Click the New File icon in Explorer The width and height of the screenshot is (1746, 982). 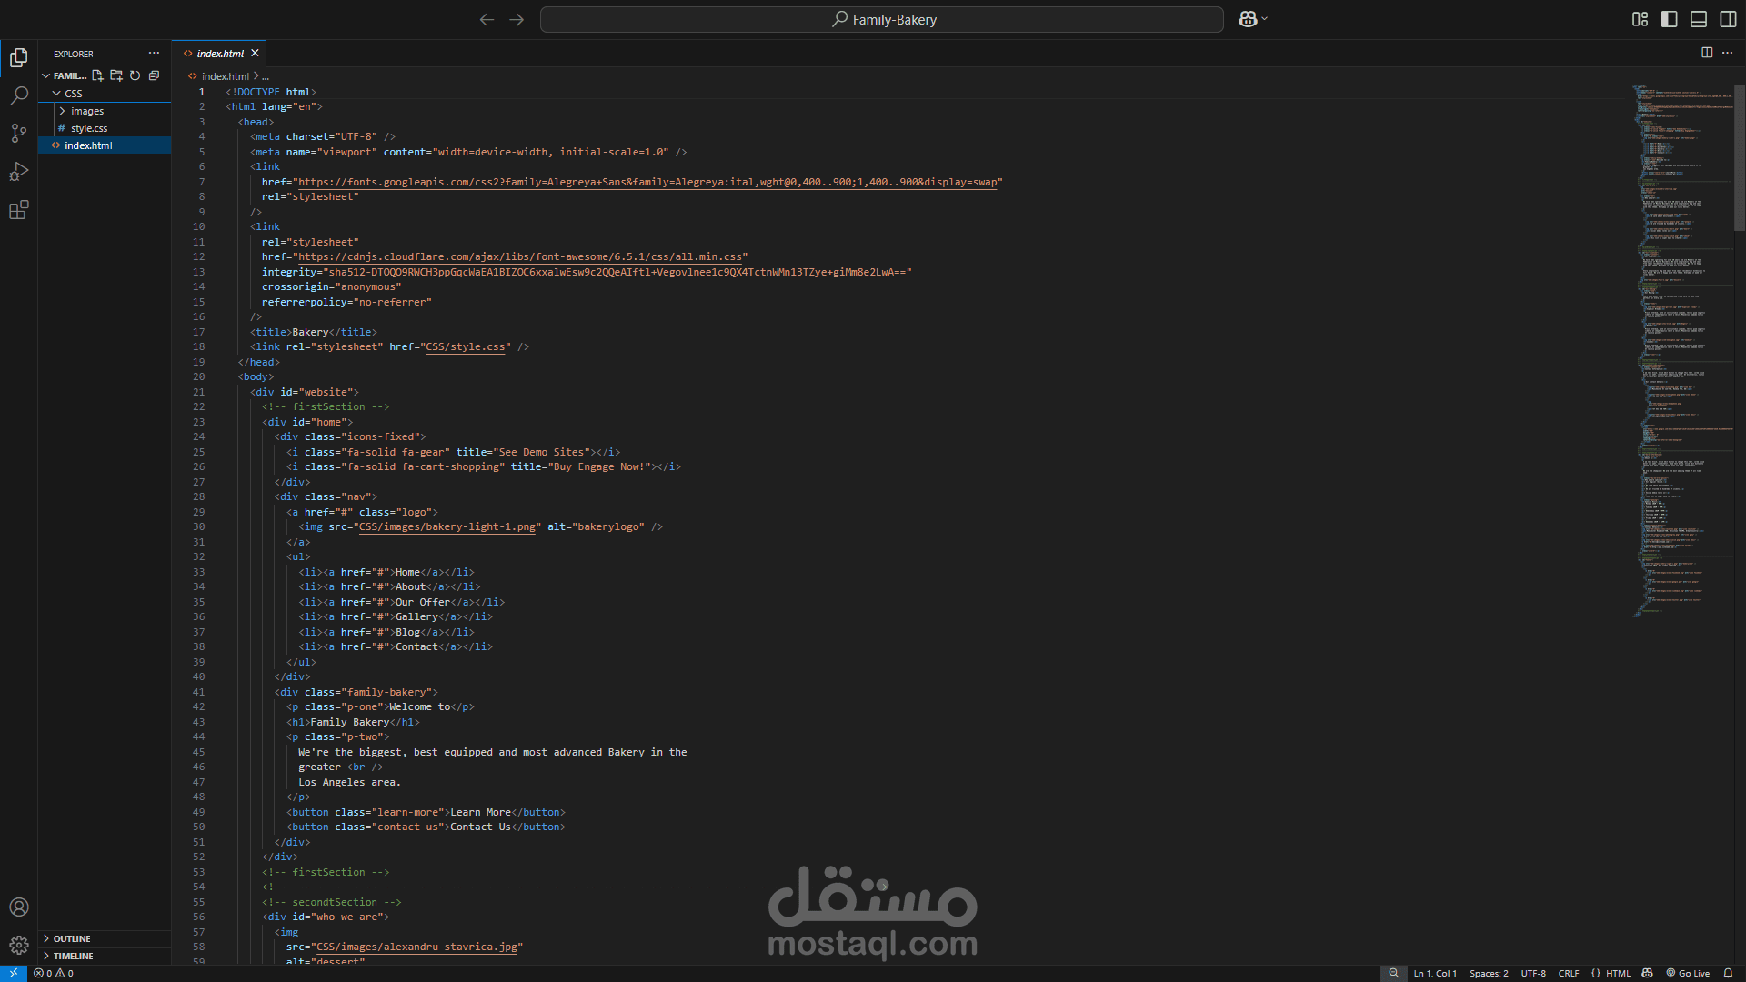point(97,75)
